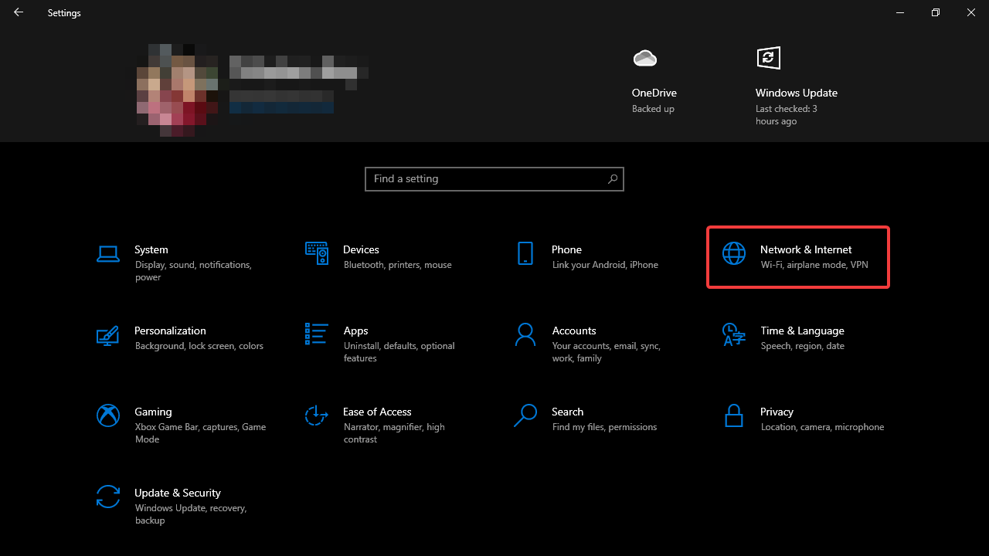
Task: Minimize the Settings window
Action: point(900,12)
